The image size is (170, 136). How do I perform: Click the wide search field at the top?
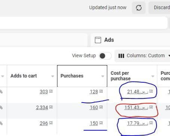tap(84, 23)
